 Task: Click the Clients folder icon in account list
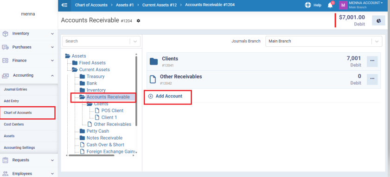(153, 61)
